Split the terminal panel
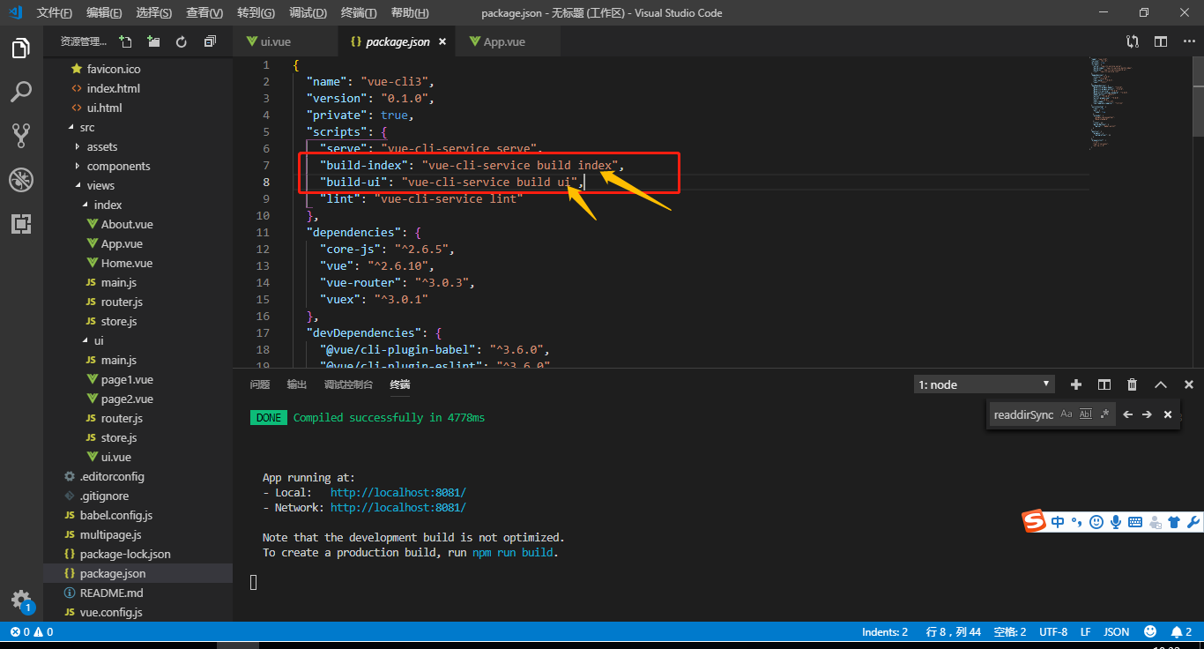This screenshot has height=649, width=1204. coord(1104,384)
